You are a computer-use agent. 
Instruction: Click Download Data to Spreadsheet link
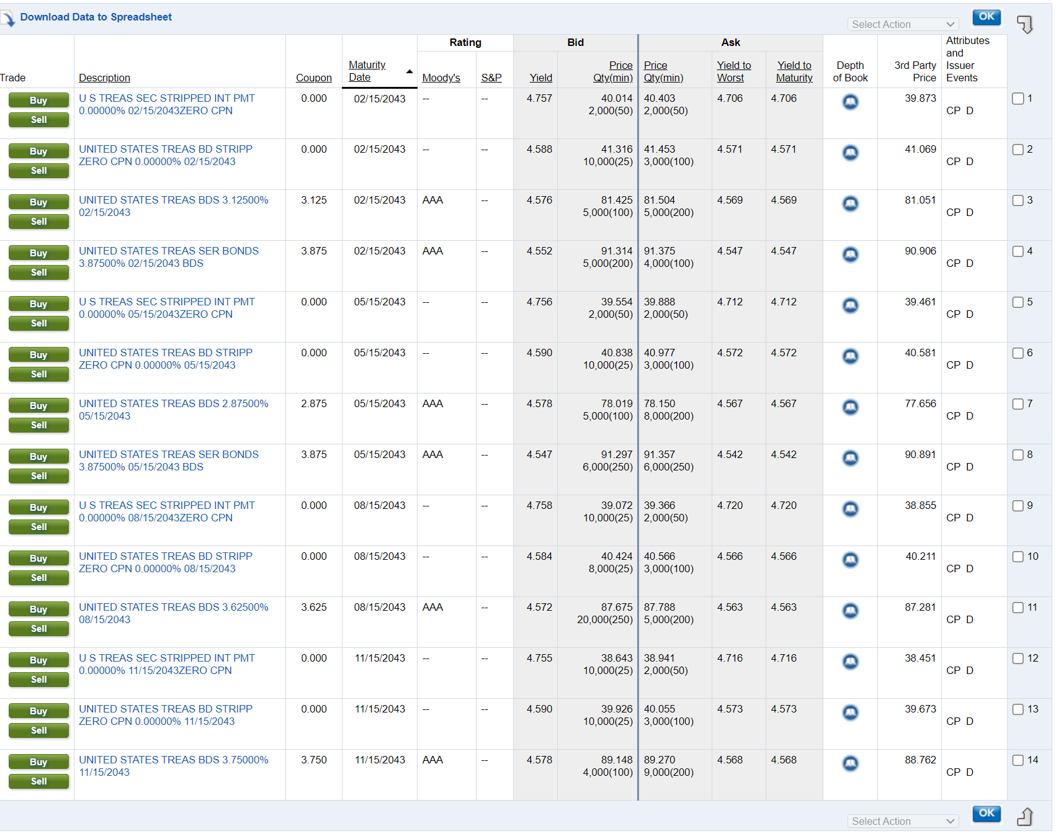click(x=96, y=17)
